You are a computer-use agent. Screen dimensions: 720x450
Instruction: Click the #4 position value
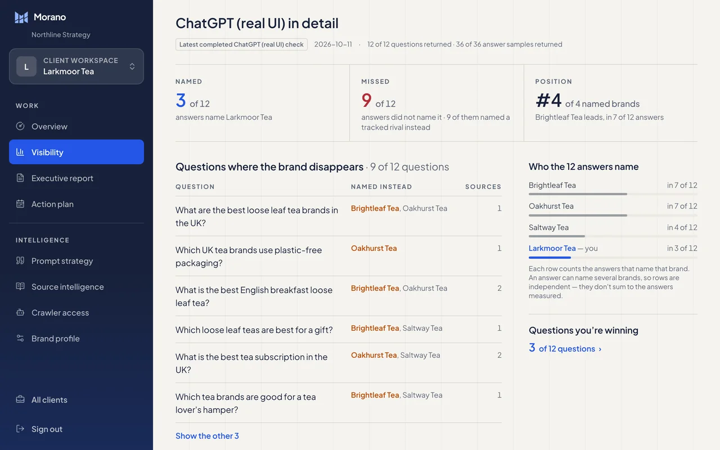click(x=548, y=101)
